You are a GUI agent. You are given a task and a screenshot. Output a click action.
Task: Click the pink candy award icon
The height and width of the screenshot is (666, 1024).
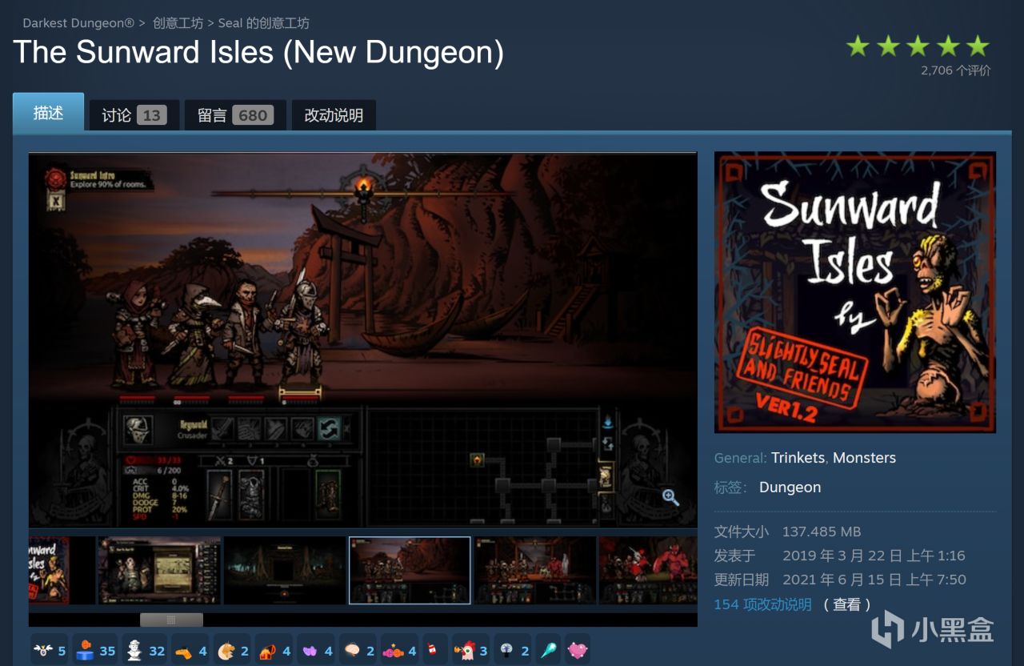click(x=394, y=651)
